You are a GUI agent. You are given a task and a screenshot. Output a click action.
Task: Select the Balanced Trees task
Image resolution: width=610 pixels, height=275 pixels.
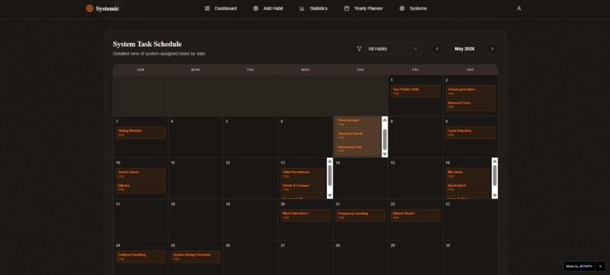[x=470, y=105]
